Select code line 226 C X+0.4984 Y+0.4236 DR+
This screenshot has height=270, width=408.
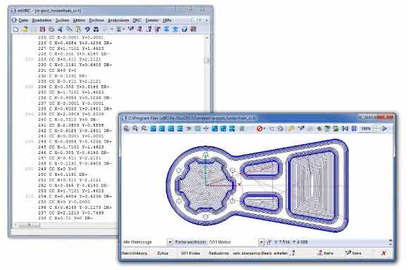tap(75, 43)
